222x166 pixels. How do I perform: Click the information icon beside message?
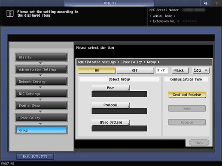click(10, 14)
